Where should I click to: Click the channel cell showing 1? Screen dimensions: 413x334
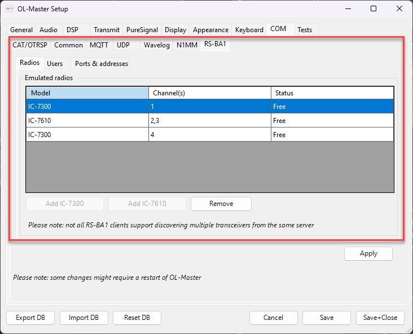coord(210,107)
